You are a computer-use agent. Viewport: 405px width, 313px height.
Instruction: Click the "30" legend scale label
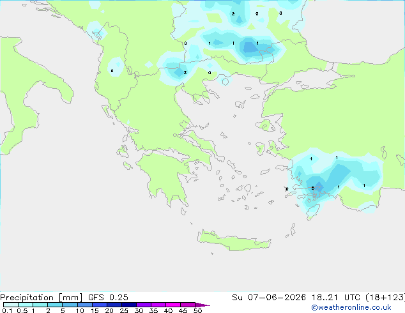click(x=139, y=310)
